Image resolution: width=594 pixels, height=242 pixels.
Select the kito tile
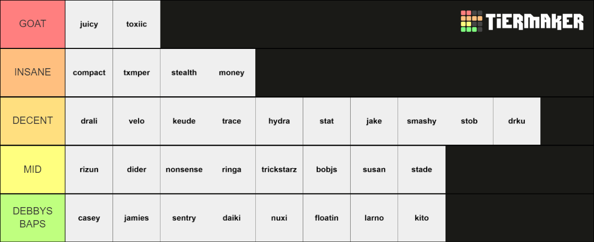[x=422, y=218]
